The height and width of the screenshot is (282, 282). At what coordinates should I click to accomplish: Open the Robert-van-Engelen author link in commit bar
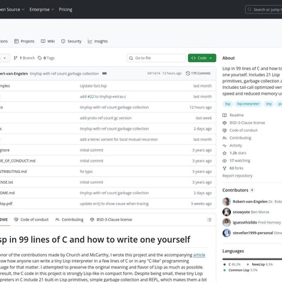pyautogui.click(x=14, y=73)
